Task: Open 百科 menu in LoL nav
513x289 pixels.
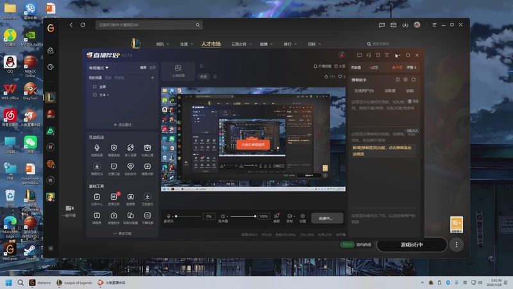Action: pos(314,44)
